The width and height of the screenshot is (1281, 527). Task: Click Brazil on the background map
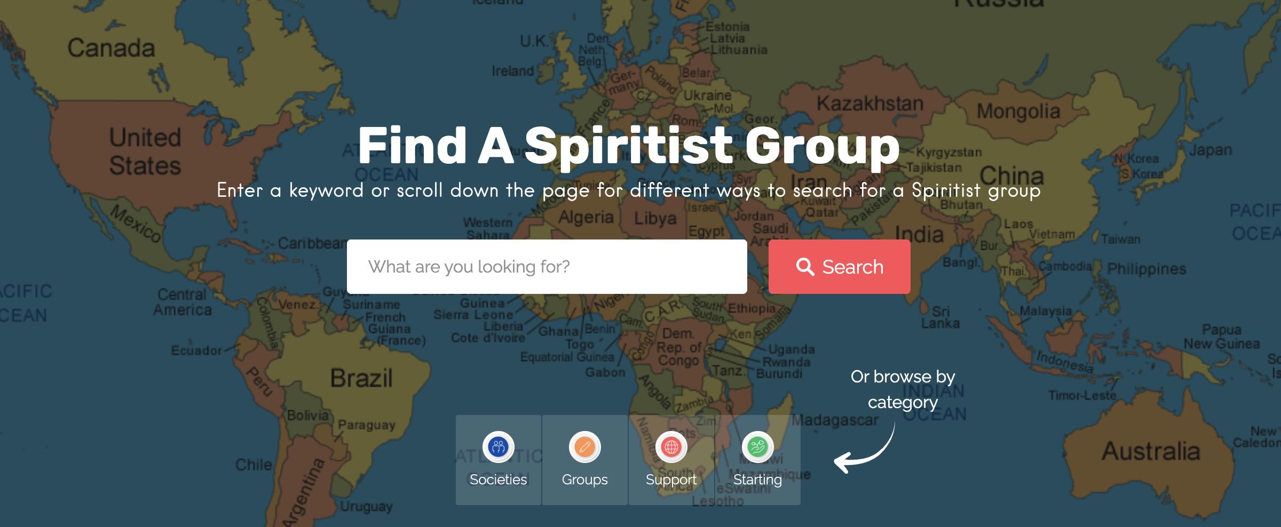(361, 378)
